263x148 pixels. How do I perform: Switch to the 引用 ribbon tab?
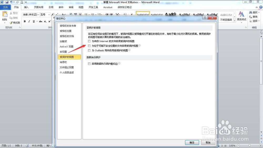coord(51,7)
